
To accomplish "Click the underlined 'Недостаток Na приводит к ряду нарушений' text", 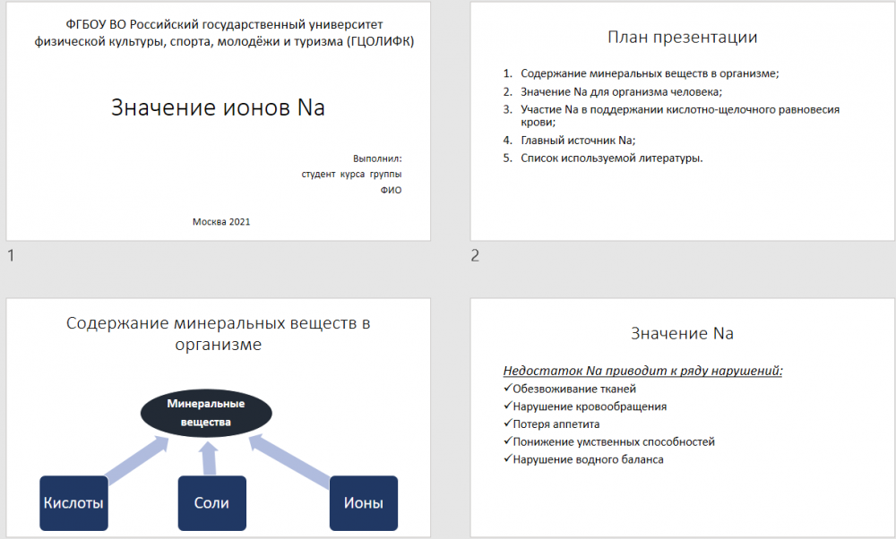I will (642, 371).
